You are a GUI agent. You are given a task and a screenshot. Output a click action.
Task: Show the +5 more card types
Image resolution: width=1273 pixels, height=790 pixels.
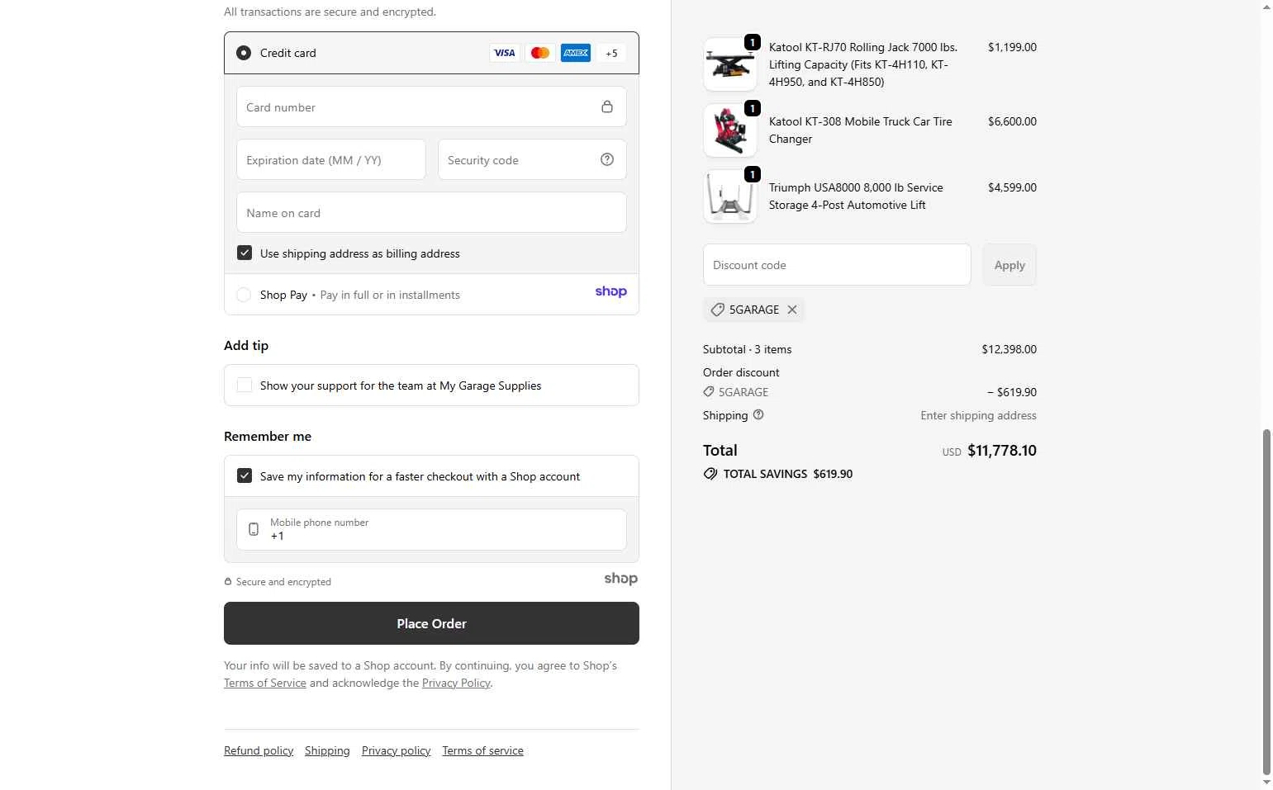click(611, 53)
